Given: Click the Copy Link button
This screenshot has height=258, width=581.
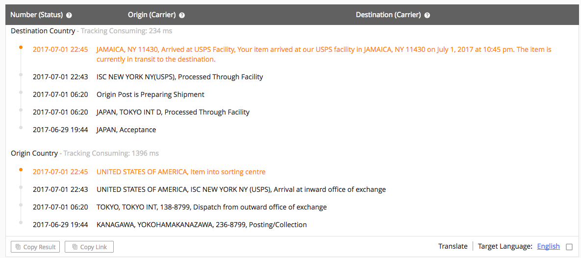Looking at the screenshot, I should click(89, 247).
